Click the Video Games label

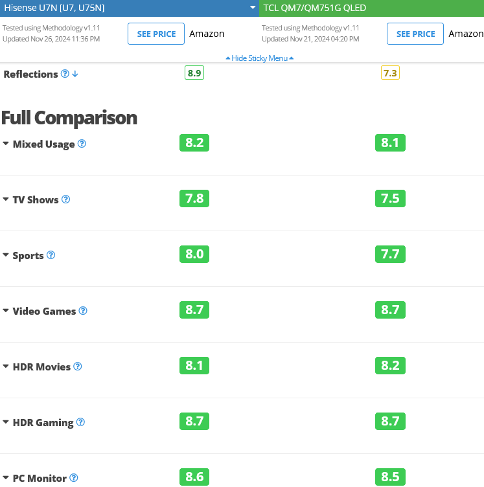coord(44,311)
